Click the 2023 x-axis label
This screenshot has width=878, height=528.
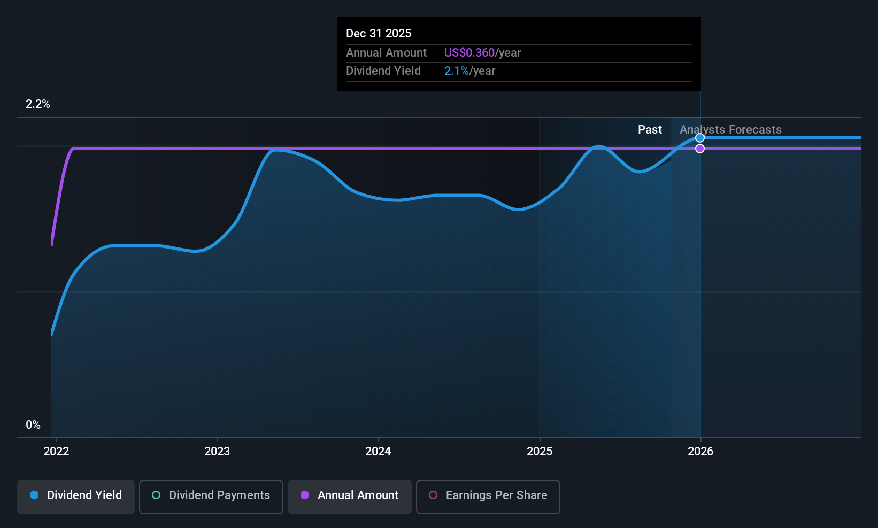point(217,452)
